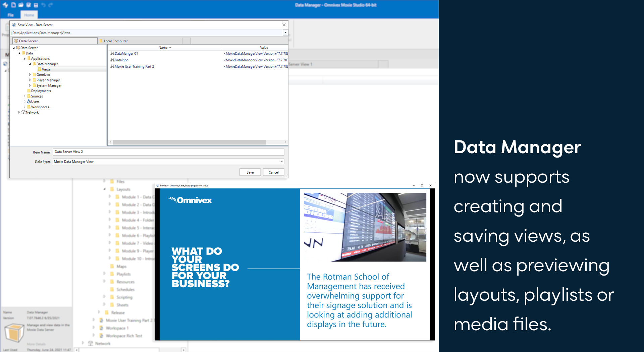Select the Users icon in the tree
Image resolution: width=644 pixels, height=352 pixels.
[29, 102]
